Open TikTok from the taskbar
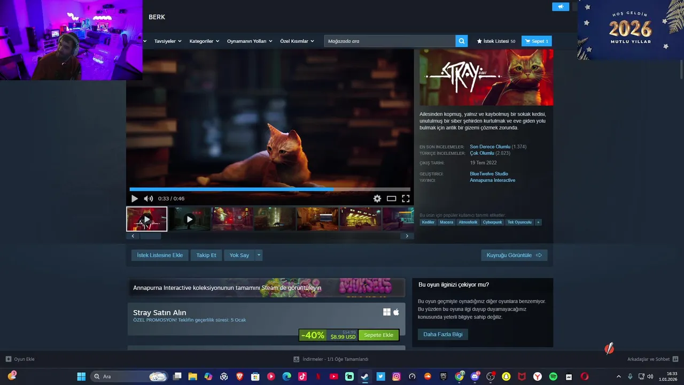Screen dimensions: 684x385 302,376
